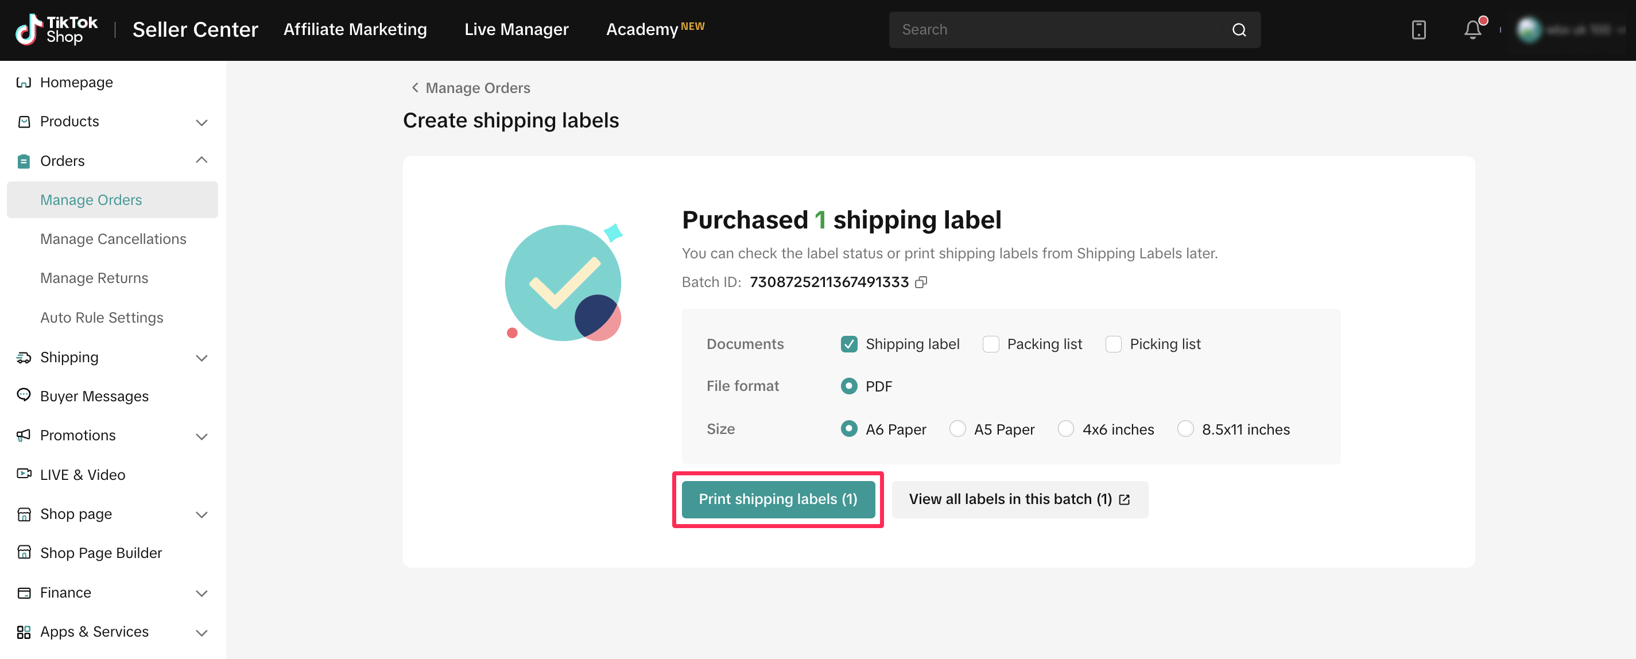Expand the Products sidebar section
The height and width of the screenshot is (659, 1636).
click(x=201, y=122)
